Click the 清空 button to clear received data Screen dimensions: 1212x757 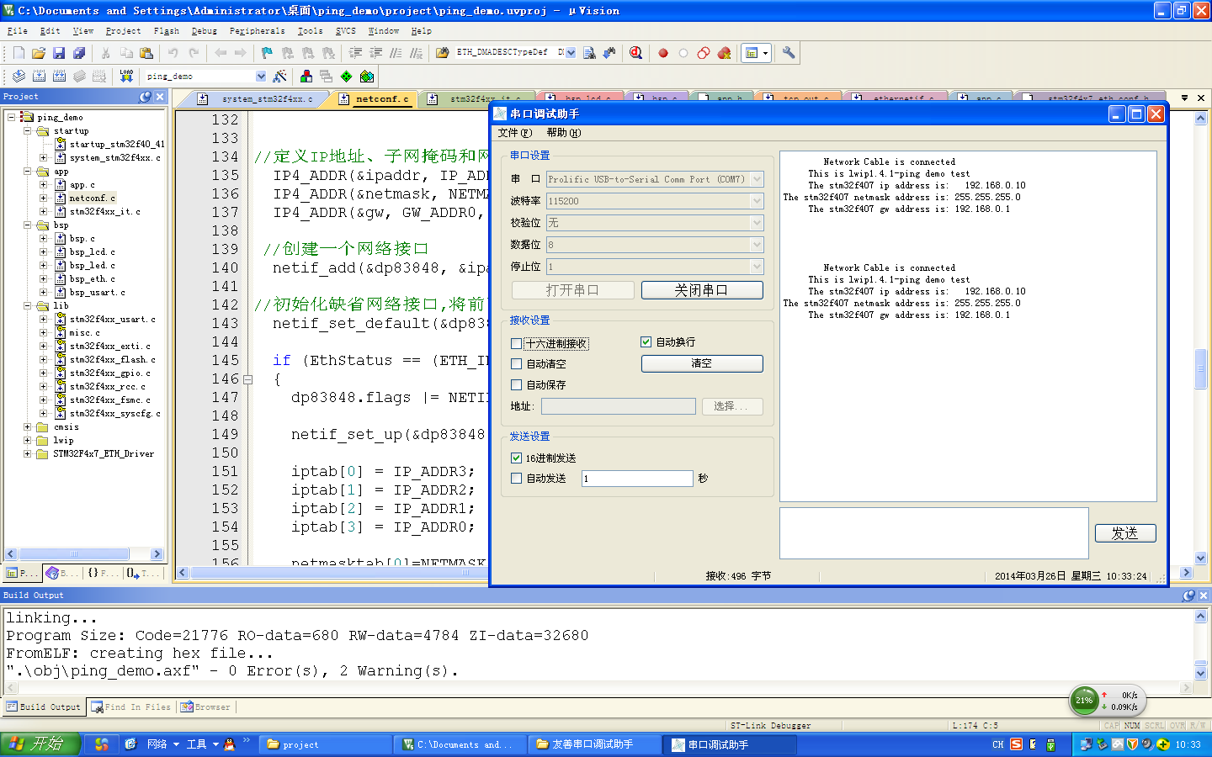click(702, 363)
